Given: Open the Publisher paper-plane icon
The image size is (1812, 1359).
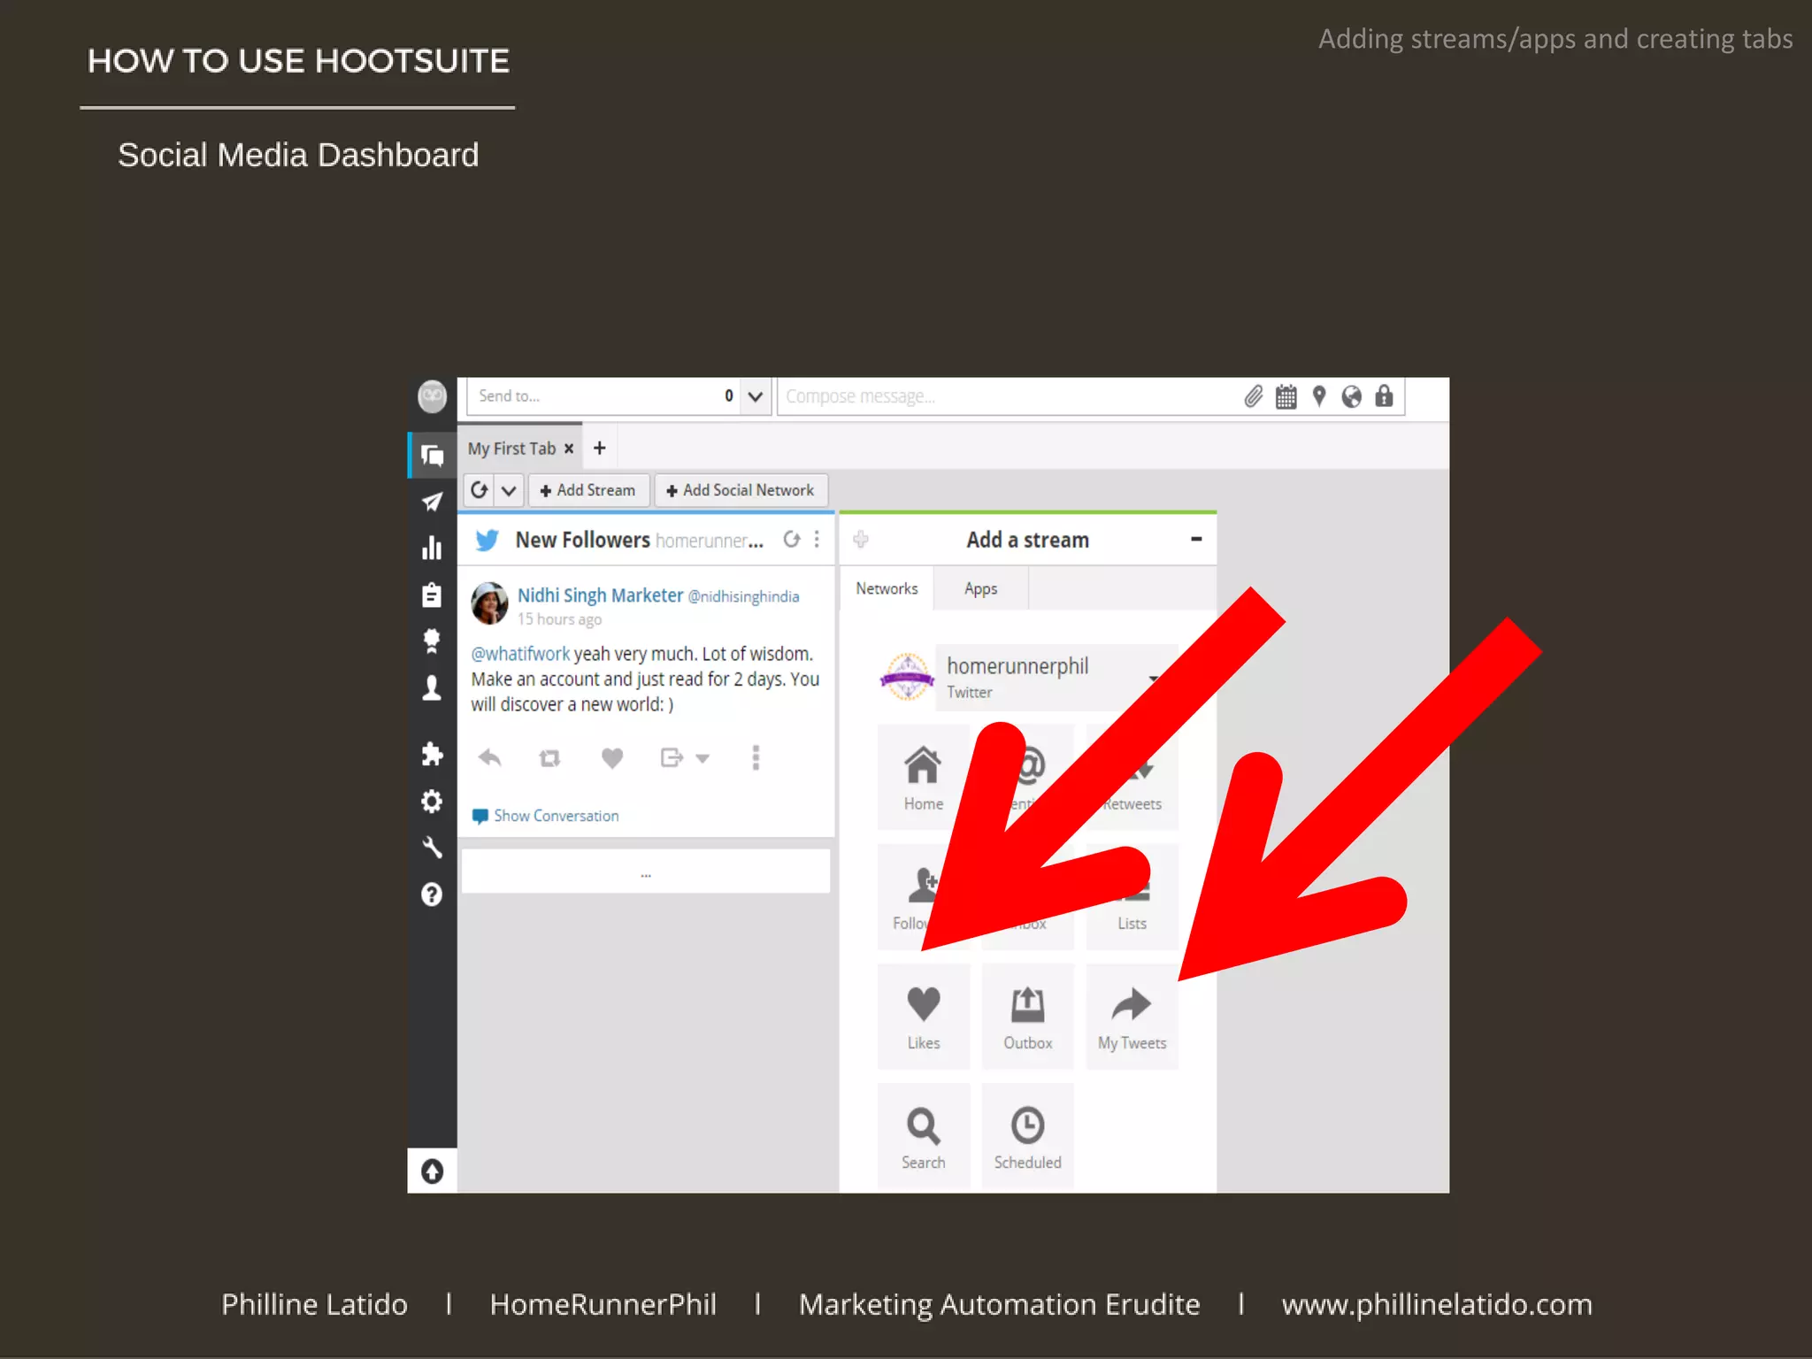Looking at the screenshot, I should tap(432, 502).
